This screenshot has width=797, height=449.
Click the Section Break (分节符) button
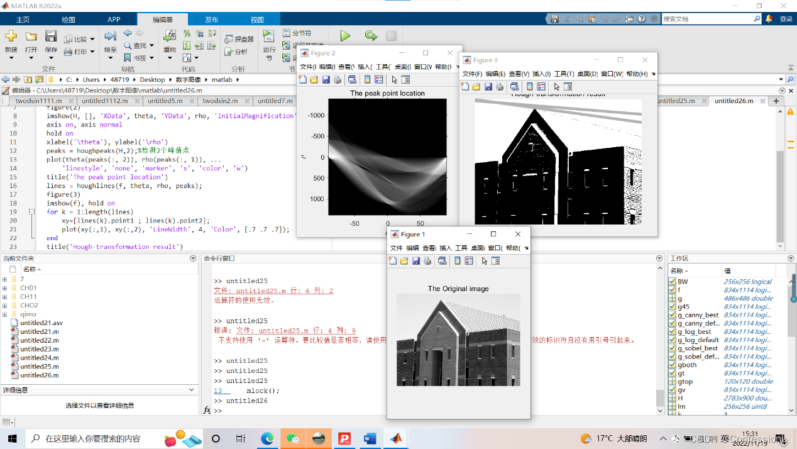pos(297,33)
